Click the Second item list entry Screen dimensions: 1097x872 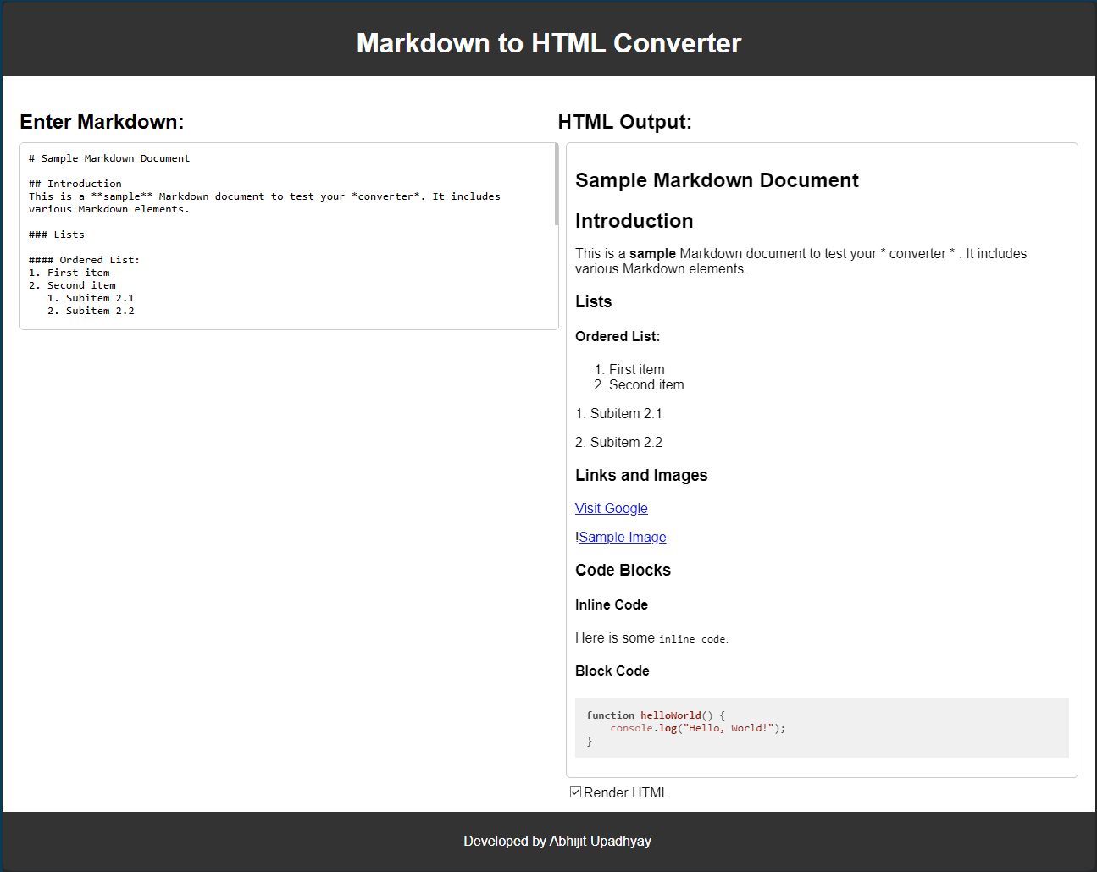[x=645, y=384]
